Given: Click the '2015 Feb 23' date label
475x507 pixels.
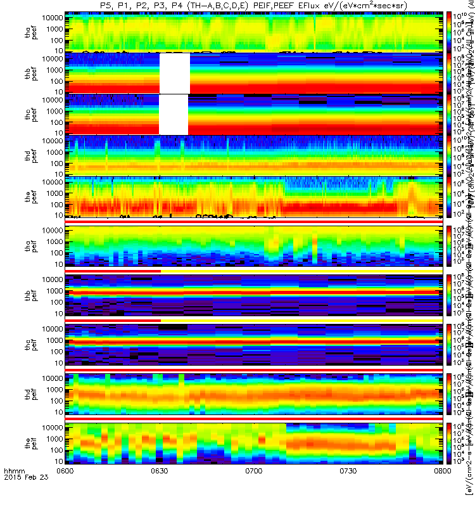Looking at the screenshot, I should click(x=26, y=477).
